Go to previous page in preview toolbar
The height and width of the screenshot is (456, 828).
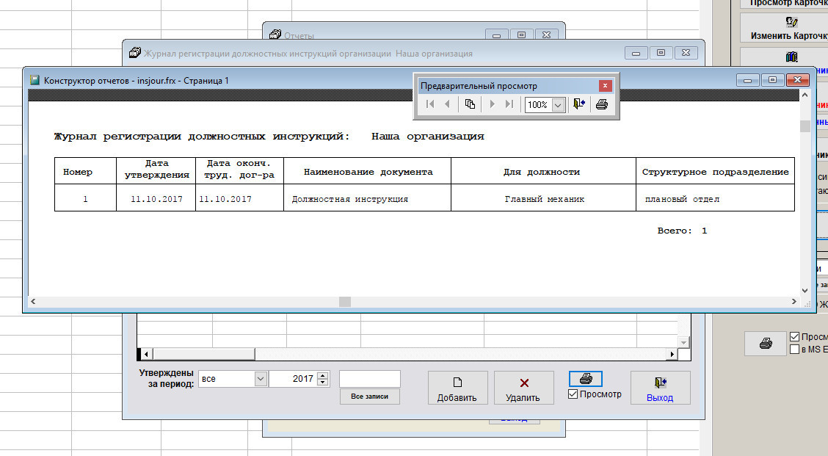[447, 104]
